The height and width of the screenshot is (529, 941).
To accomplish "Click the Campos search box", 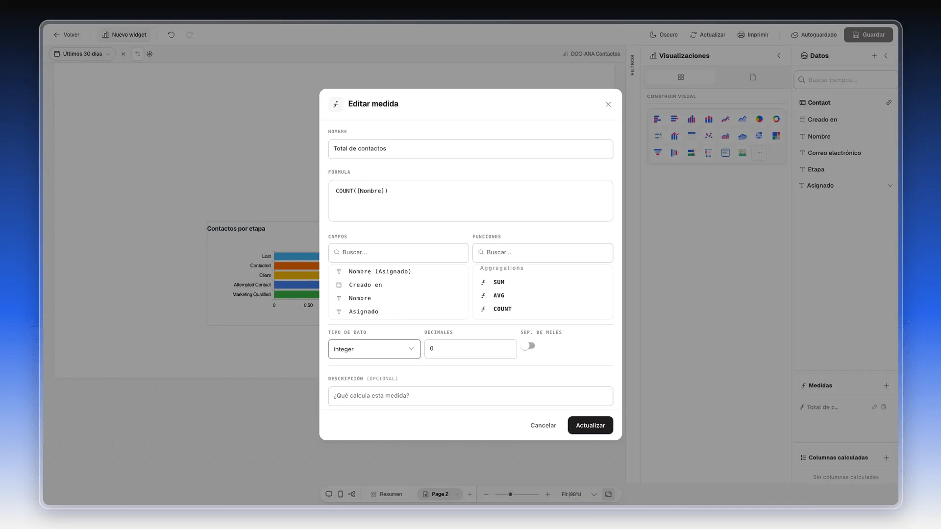I will point(398,252).
